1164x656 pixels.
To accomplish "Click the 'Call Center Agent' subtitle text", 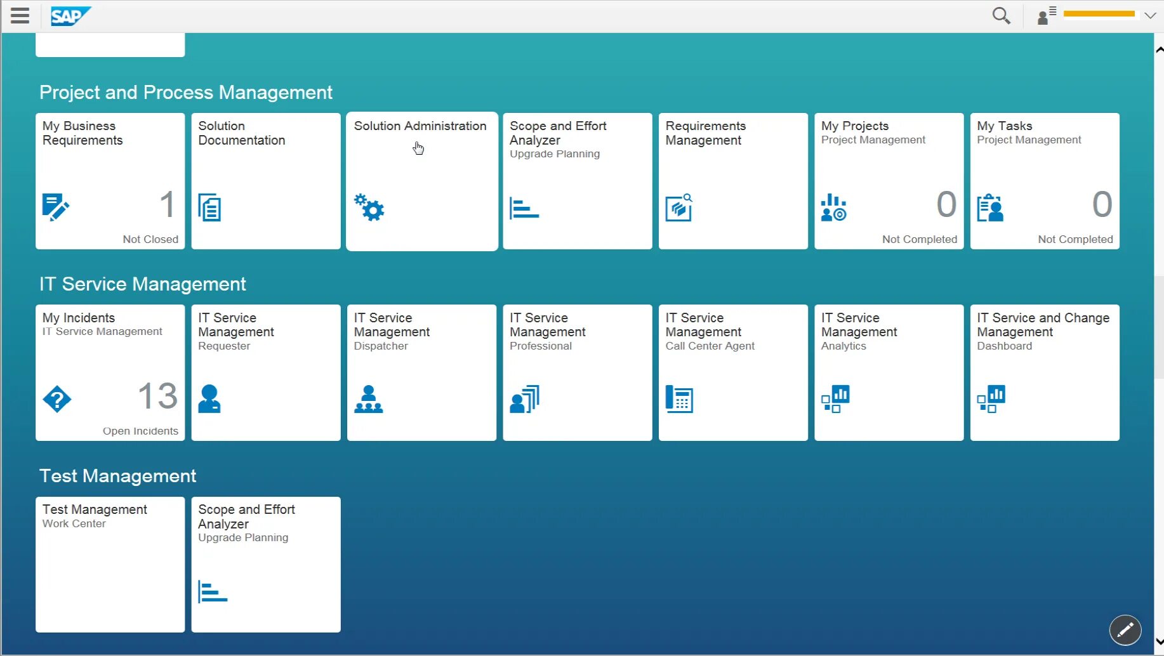I will [x=710, y=346].
